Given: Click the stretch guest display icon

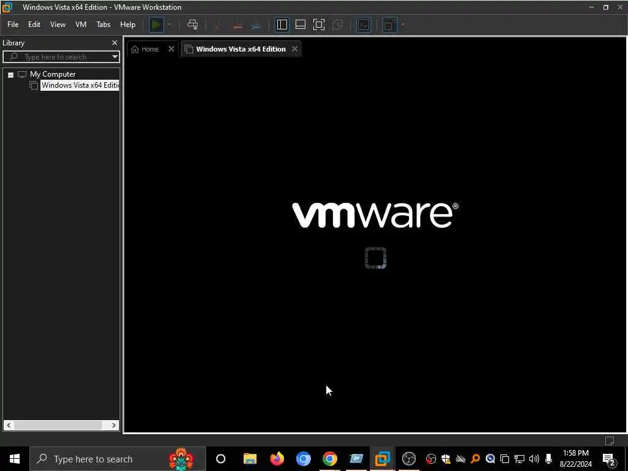Looking at the screenshot, I should [389, 25].
